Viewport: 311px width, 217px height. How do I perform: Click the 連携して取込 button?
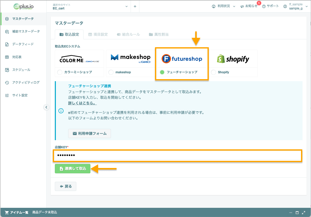[73, 169]
